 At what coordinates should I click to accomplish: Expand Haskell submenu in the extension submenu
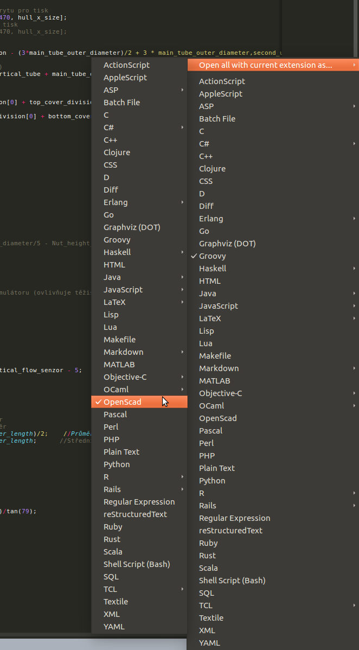click(354, 269)
